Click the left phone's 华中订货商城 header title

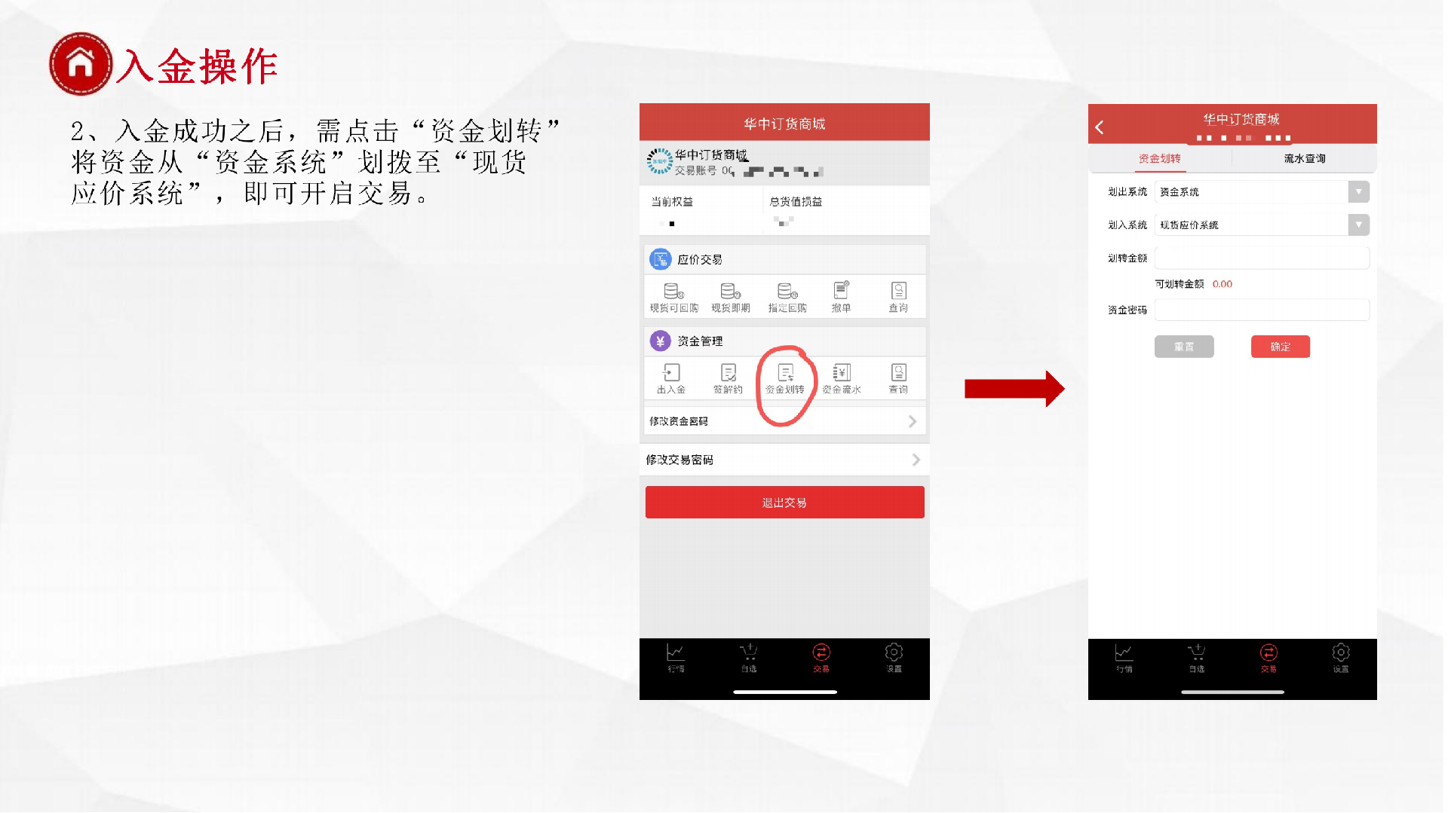pos(784,124)
